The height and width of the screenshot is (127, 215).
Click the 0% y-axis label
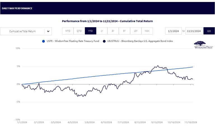pyautogui.click(x=18, y=84)
